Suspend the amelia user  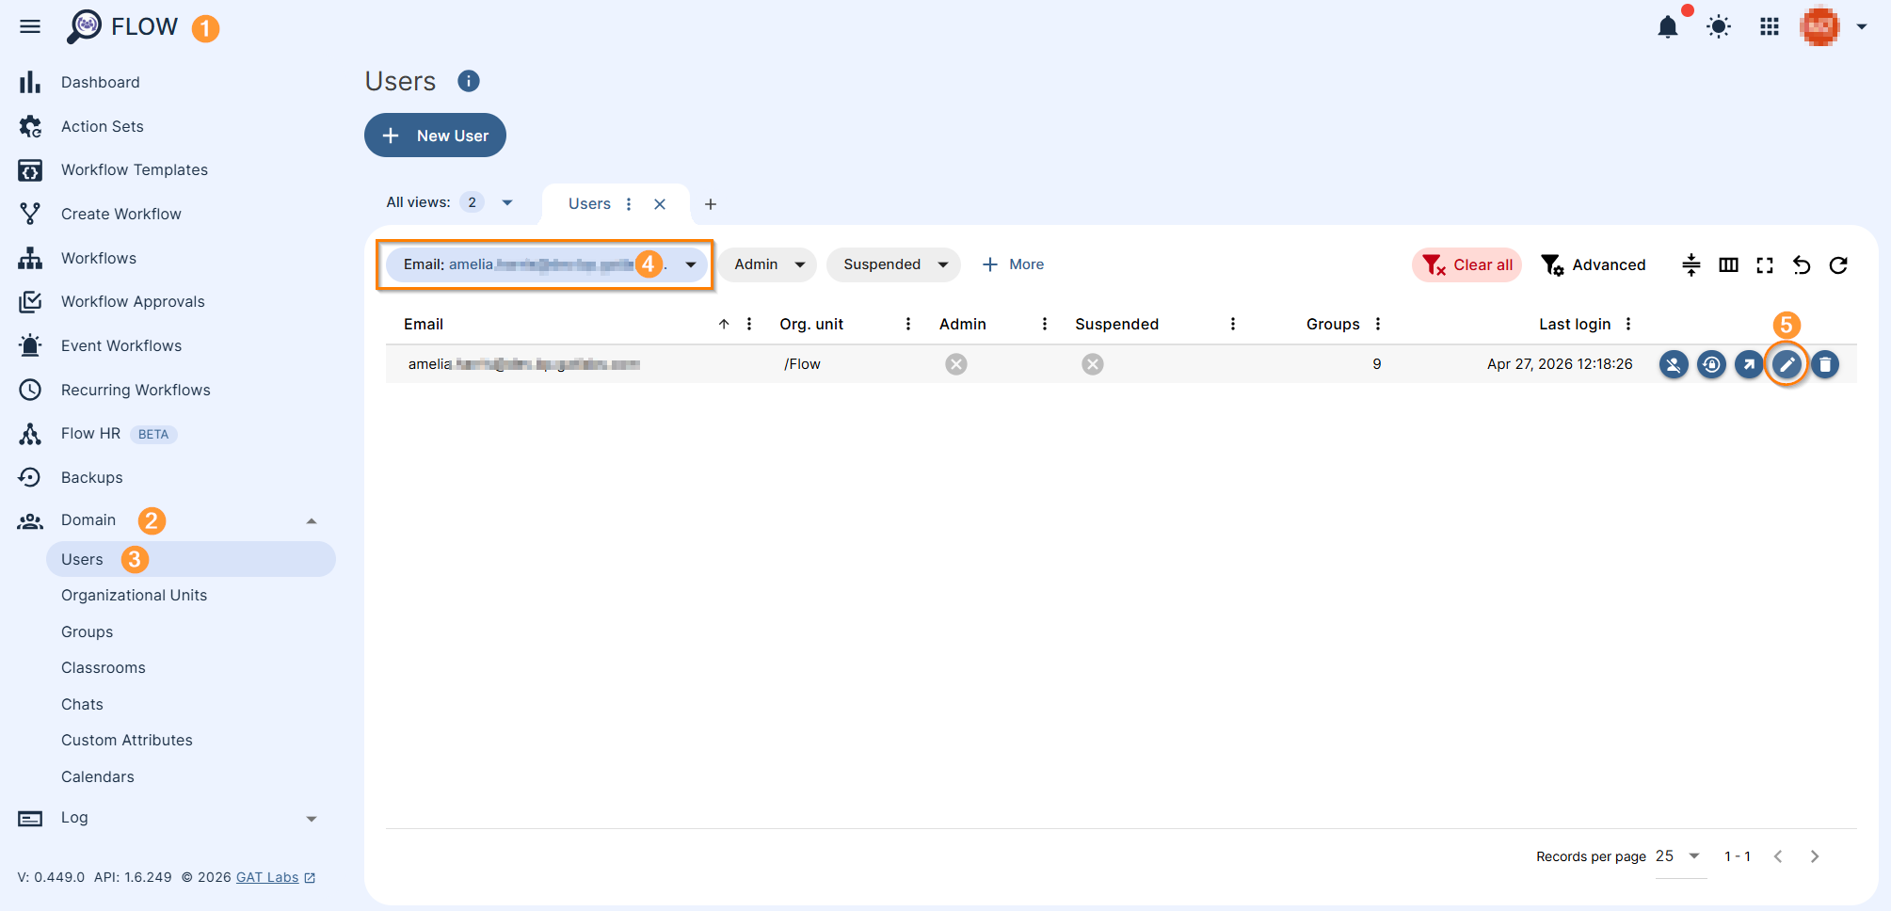pyautogui.click(x=1674, y=364)
